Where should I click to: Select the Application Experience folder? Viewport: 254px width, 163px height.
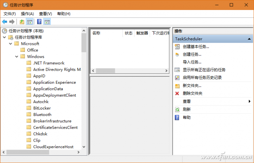coord(55,82)
